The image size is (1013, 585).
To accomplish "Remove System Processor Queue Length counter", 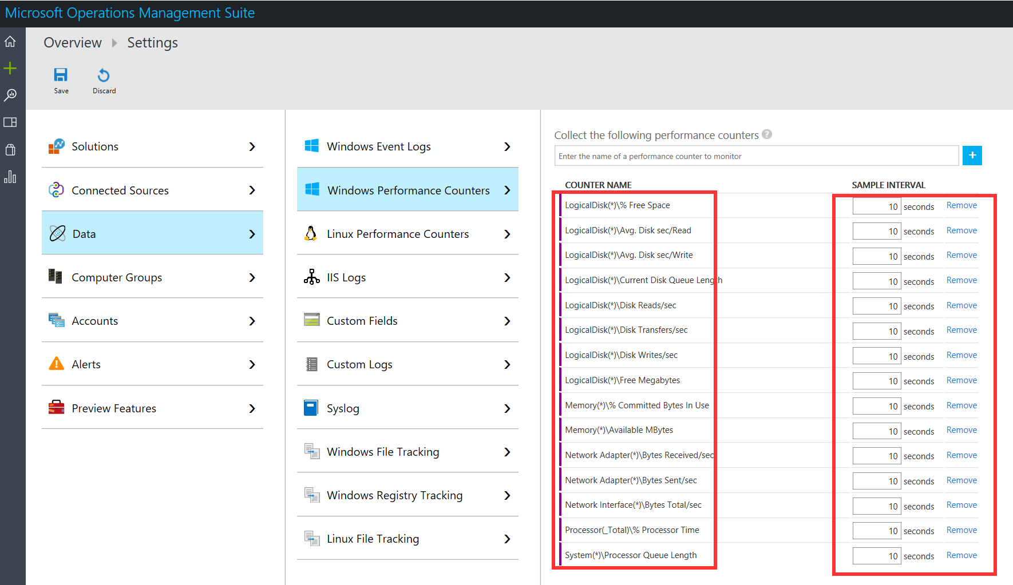I will pyautogui.click(x=961, y=555).
